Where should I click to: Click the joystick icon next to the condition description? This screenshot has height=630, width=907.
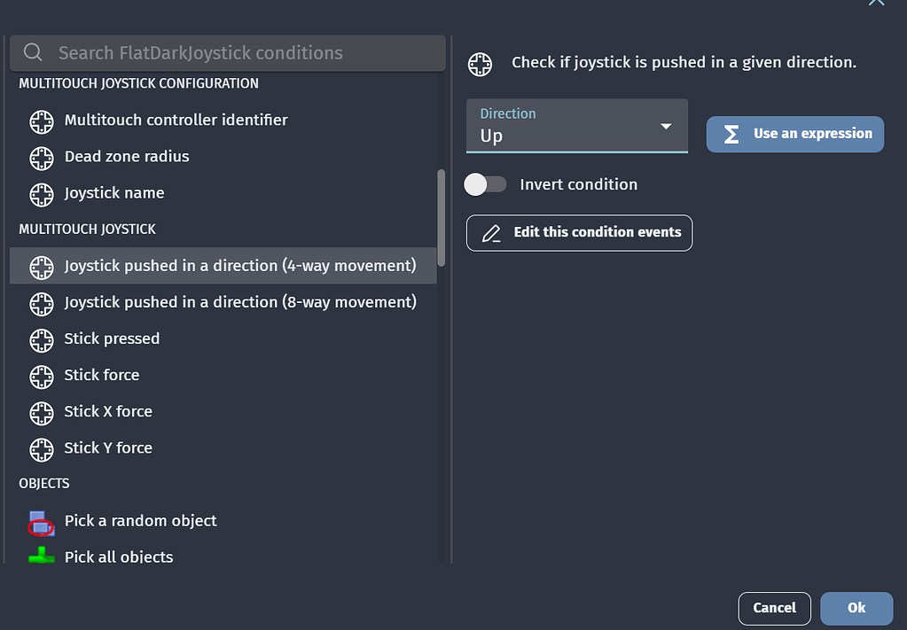pyautogui.click(x=480, y=63)
